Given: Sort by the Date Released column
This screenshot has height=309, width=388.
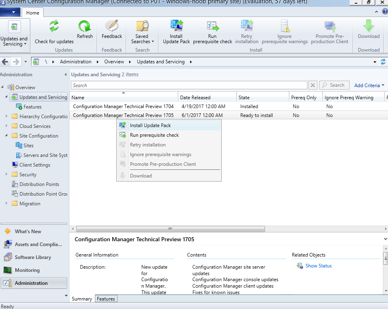Looking at the screenshot, I should (x=207, y=97).
